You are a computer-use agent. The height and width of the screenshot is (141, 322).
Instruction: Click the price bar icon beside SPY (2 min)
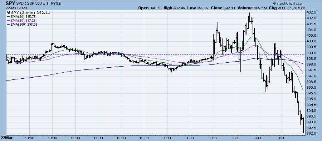point(8,13)
